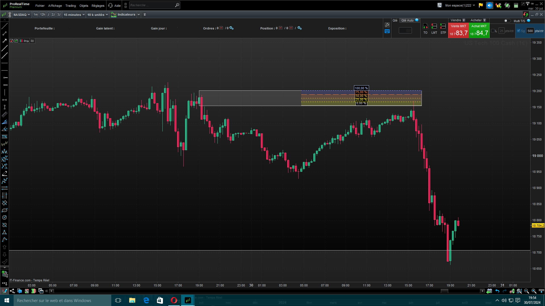Click the Prix color swatch legend
Screen dimensions: 545x306
point(21,41)
